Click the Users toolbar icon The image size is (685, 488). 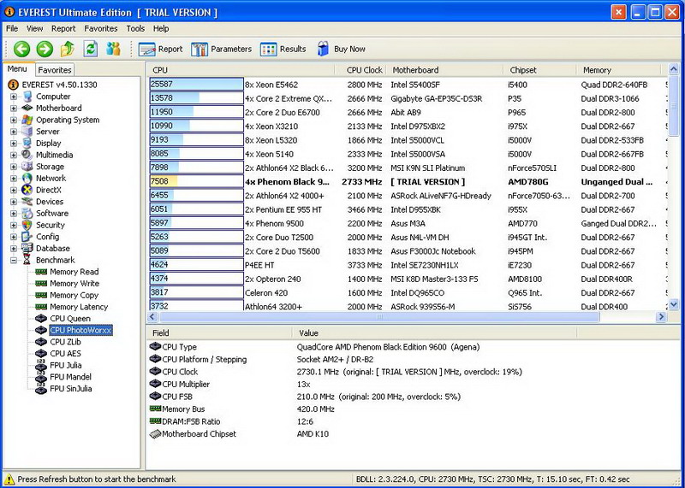pos(113,49)
